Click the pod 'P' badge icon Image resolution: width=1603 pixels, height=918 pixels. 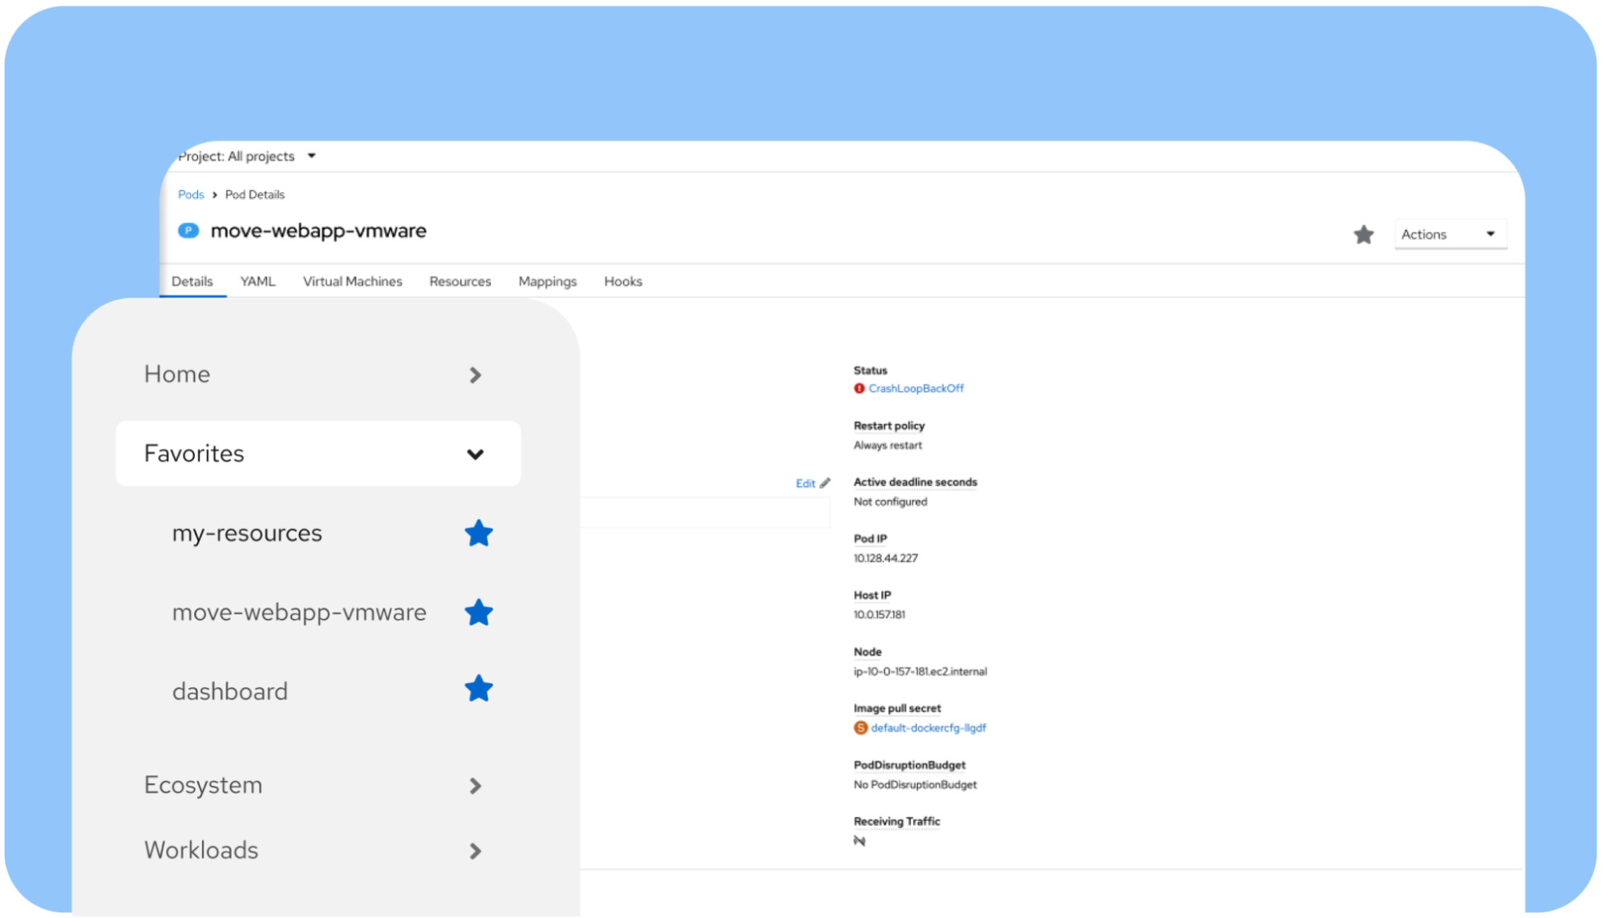188,231
